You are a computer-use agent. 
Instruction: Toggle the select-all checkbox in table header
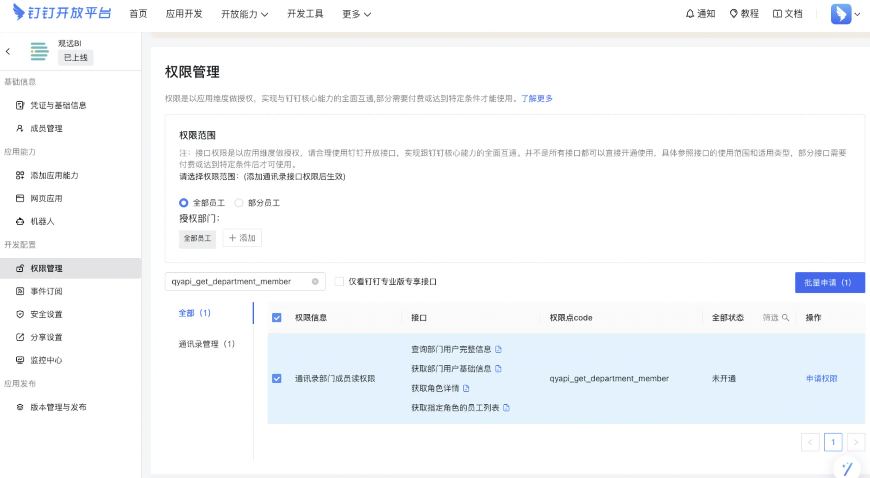277,318
